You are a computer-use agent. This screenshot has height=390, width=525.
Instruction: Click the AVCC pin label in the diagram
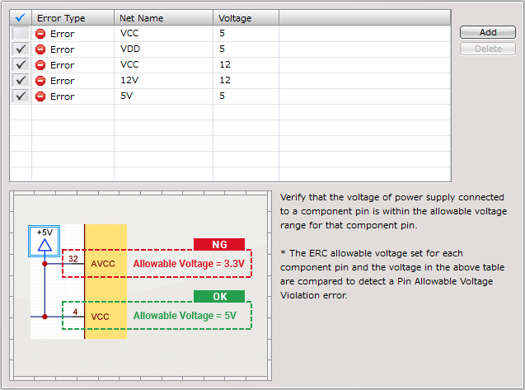click(x=103, y=264)
